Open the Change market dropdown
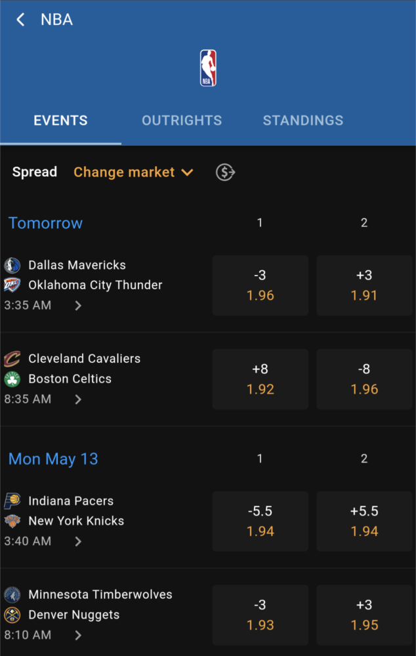 point(133,173)
